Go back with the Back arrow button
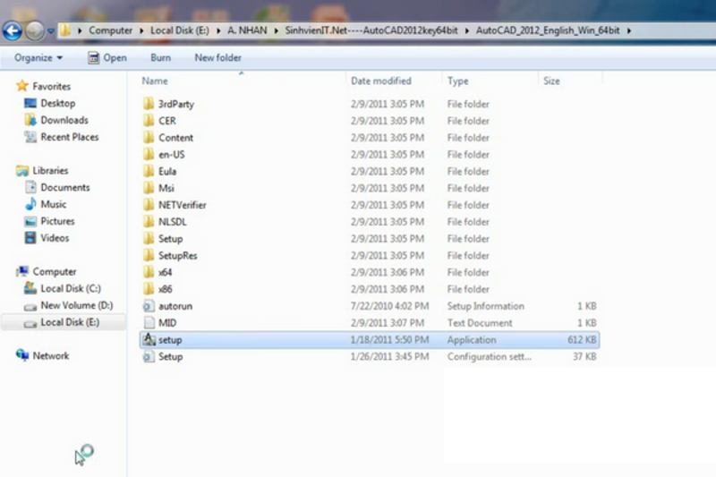 [x=13, y=30]
